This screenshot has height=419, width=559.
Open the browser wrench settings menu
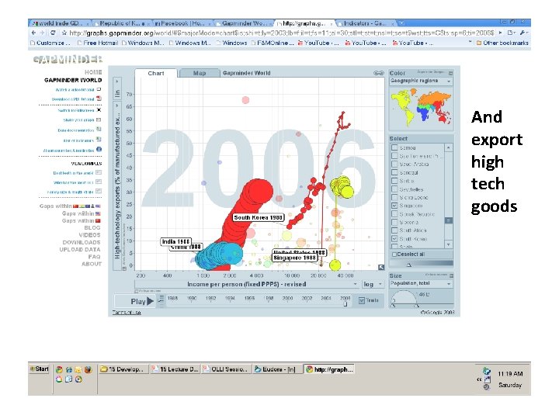click(x=523, y=33)
